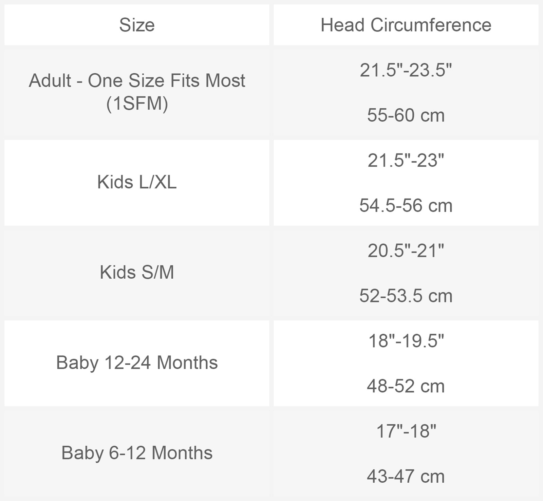Click the 'Baby 12-24 Months' size cell

[137, 363]
